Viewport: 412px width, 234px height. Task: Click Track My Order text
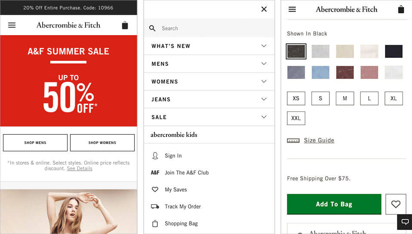click(183, 207)
